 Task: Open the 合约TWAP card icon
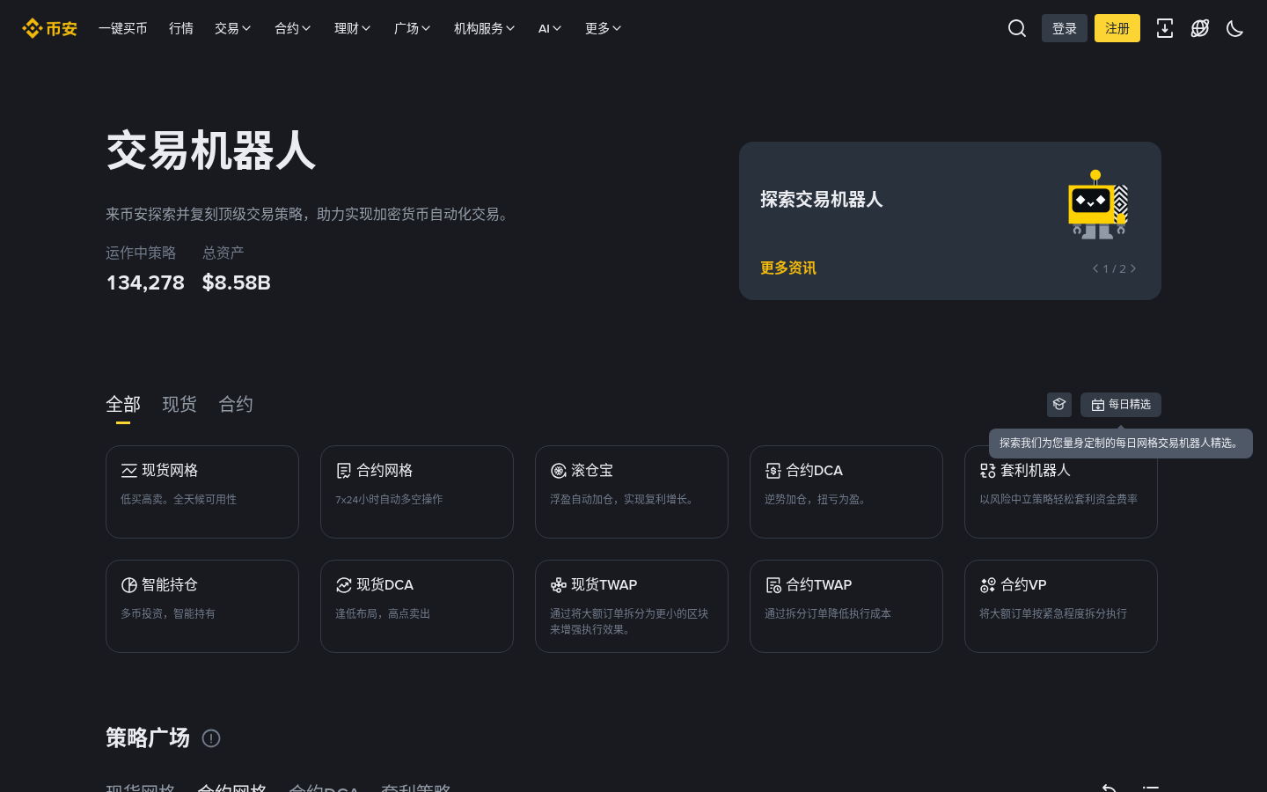coord(773,585)
